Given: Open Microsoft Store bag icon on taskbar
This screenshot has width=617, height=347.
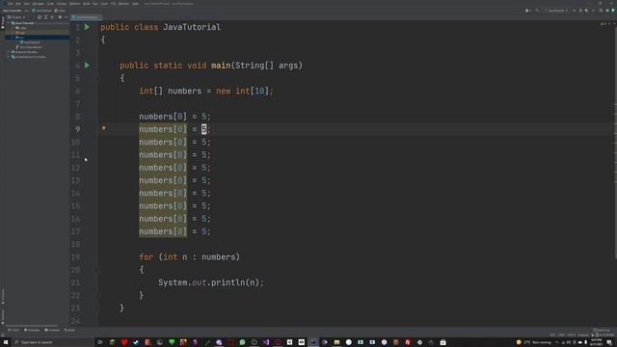Looking at the screenshot, I should [x=443, y=342].
